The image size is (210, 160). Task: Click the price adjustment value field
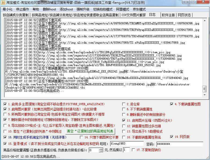(94, 150)
